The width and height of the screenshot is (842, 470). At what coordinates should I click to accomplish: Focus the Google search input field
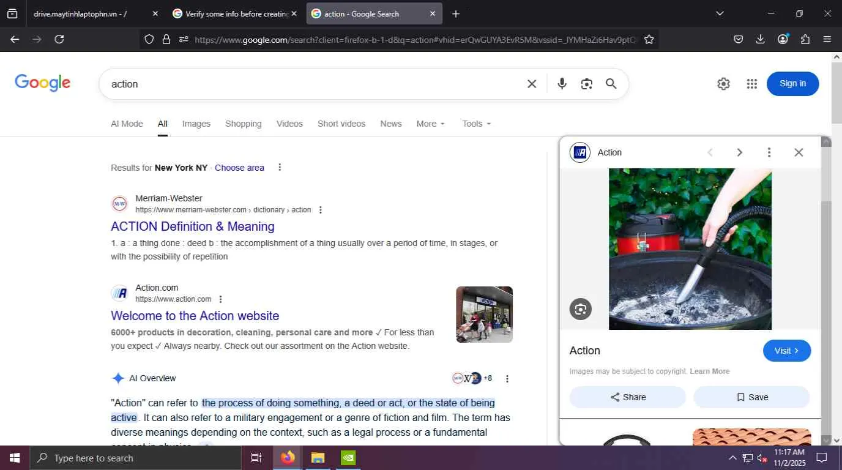pyautogui.click(x=315, y=84)
